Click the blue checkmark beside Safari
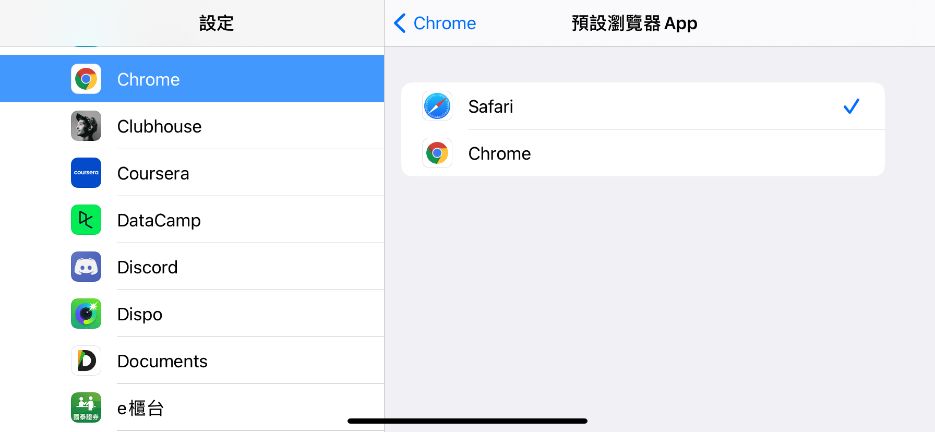This screenshot has height=432, width=935. pos(851,106)
